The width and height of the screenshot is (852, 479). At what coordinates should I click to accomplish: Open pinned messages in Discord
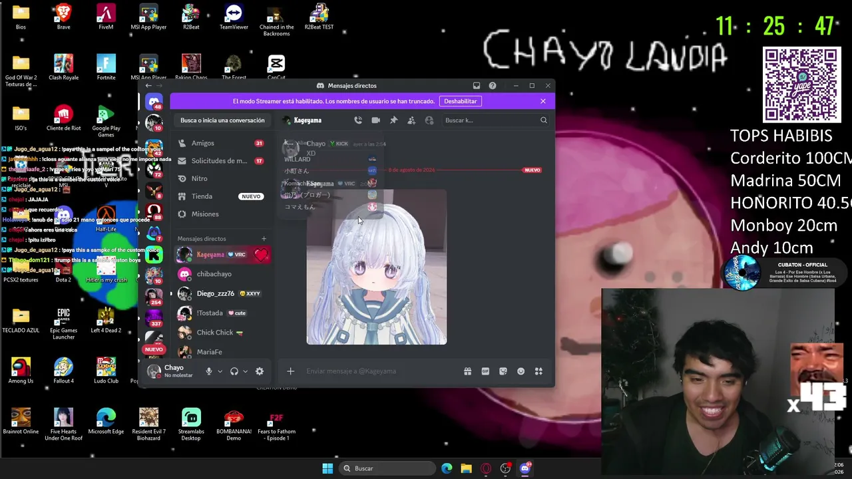pyautogui.click(x=393, y=120)
